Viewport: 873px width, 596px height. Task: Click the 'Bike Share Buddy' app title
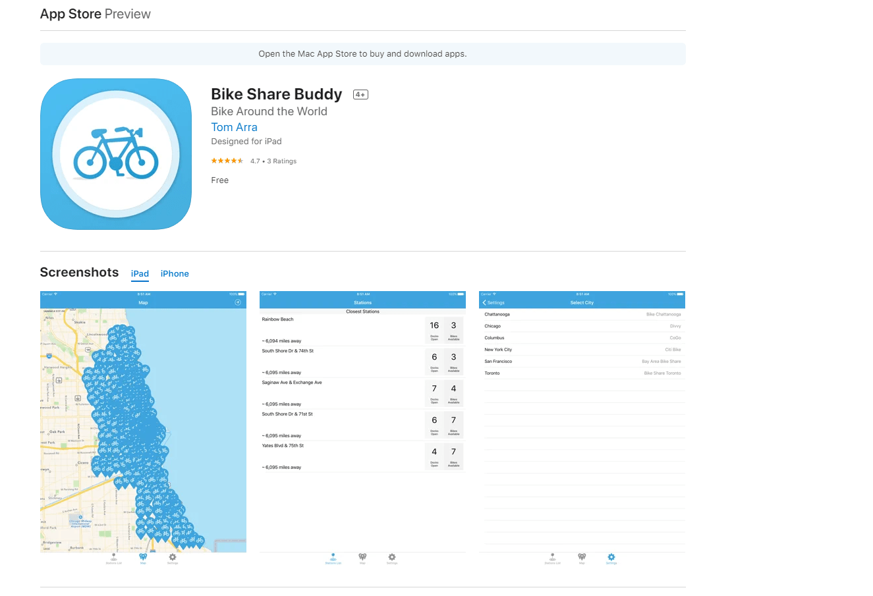coord(277,94)
